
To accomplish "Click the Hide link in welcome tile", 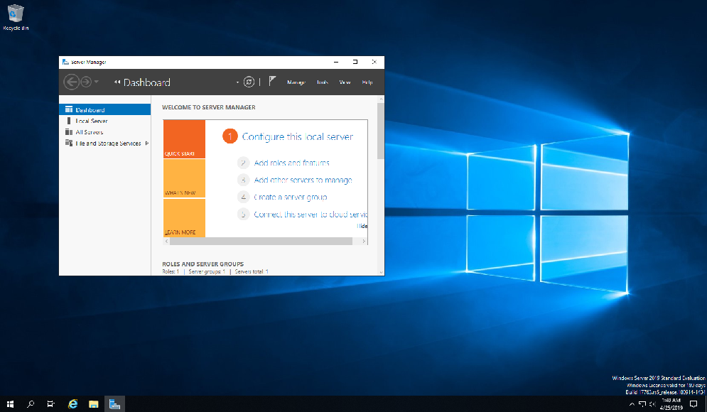I will coord(362,226).
